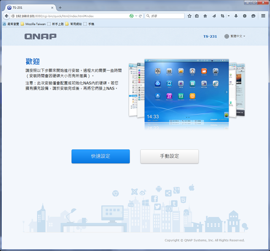This screenshot has width=270, height=251.
Task: Click the globe language icon
Action: [x=227, y=36]
